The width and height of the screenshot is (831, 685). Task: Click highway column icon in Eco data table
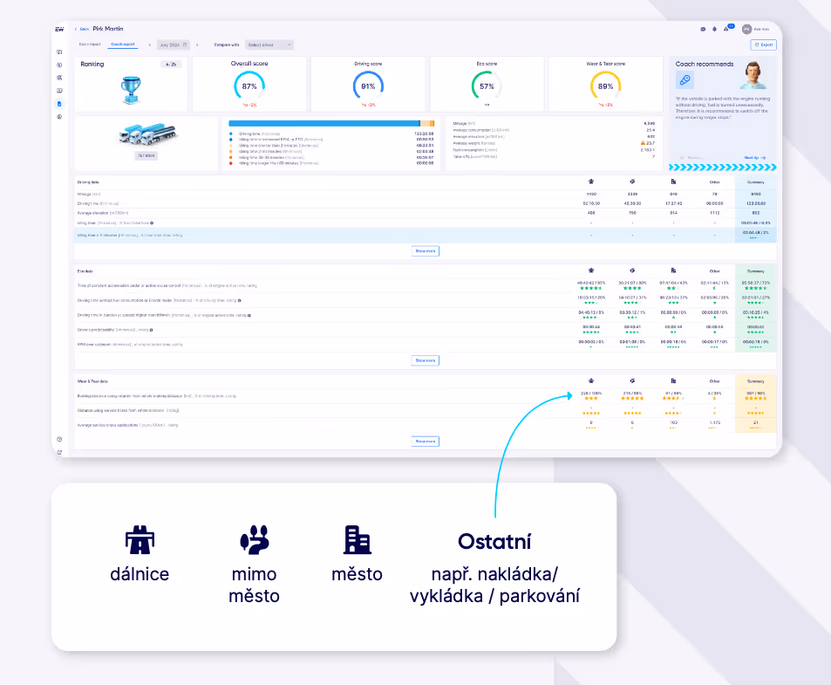click(x=591, y=271)
